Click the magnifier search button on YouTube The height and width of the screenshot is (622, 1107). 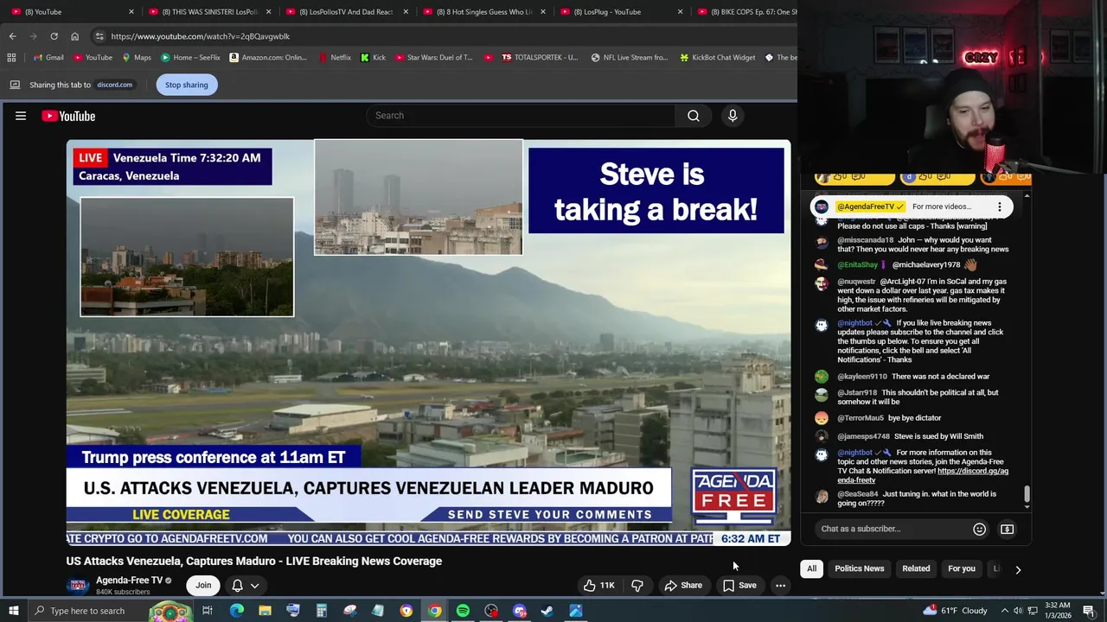pos(694,116)
